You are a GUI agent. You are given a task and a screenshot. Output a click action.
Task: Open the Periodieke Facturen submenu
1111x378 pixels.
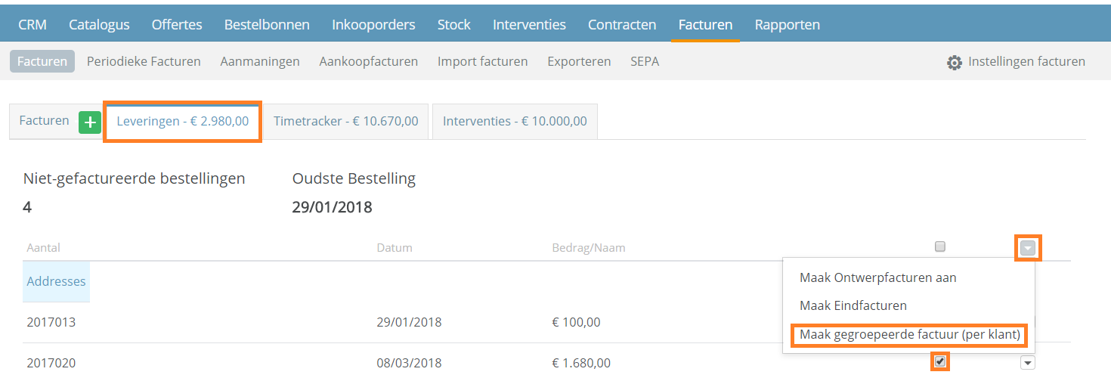click(144, 61)
